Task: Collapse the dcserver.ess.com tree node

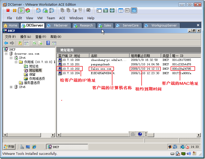Action: point(6,54)
